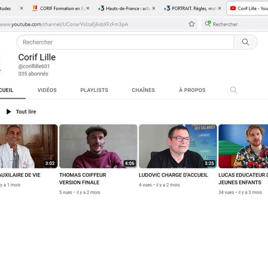The image size is (268, 268).
Task: Click '4 vues • il y a 2 mois'
Action: coord(159,185)
